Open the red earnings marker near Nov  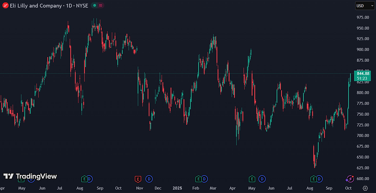[x=138, y=178]
